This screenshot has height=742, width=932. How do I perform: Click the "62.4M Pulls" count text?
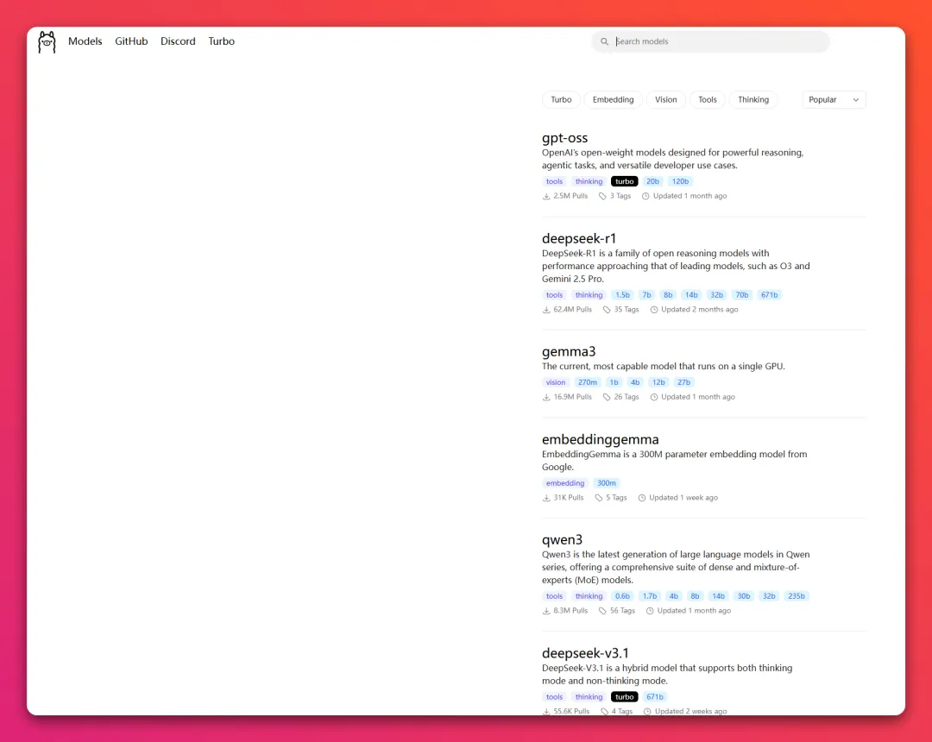click(572, 310)
